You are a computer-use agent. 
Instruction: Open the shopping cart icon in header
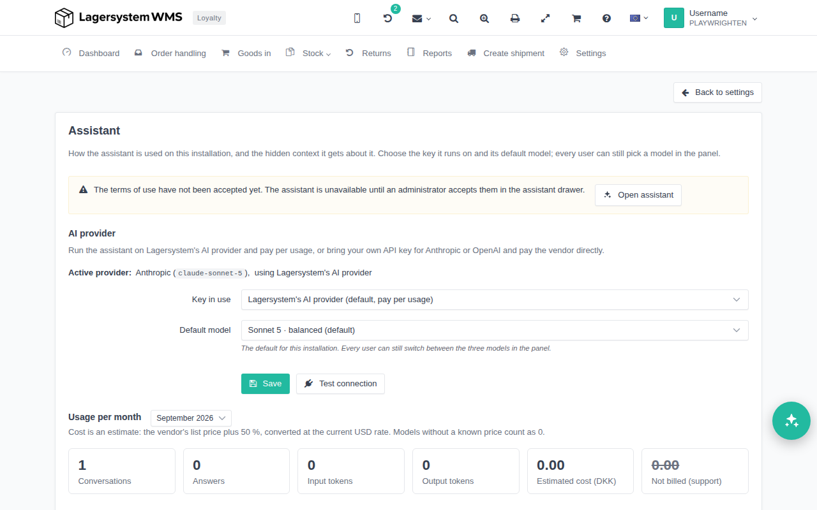coord(576,18)
